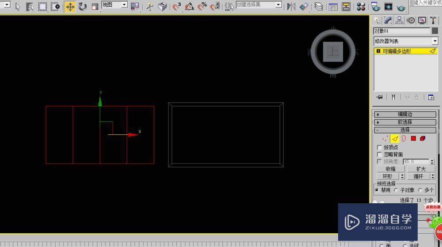Click the Align tool icon
This screenshot has height=247, width=442.
(304, 7)
